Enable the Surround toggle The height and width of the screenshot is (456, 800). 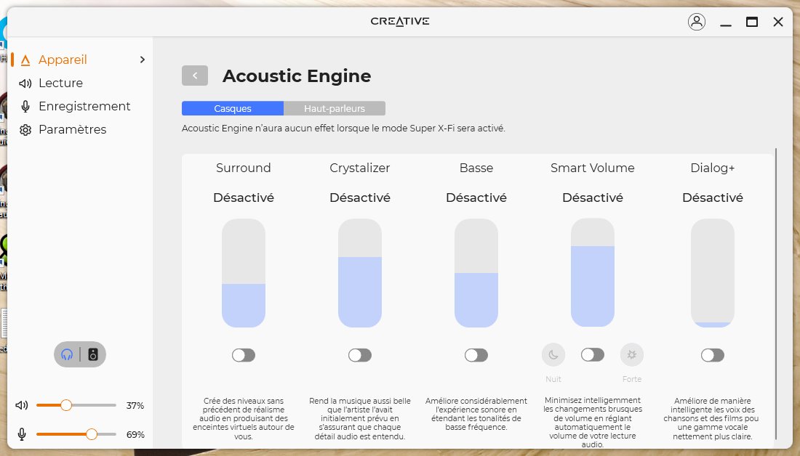coord(244,355)
